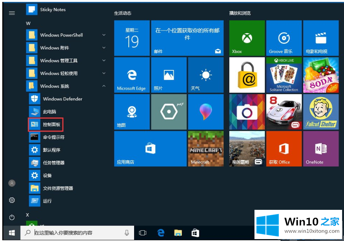Image resolution: width=344 pixels, height=241 pixels.
Task: Open the 地图 (Maps) tile
Action: (x=132, y=112)
